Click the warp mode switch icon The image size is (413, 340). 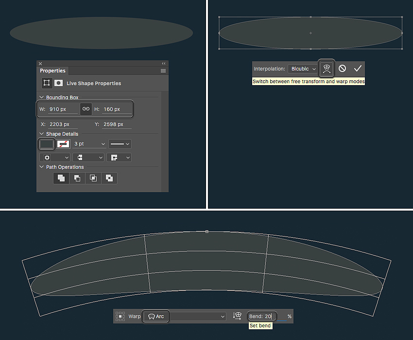(327, 69)
